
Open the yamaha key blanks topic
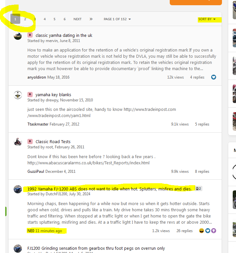click(x=53, y=95)
